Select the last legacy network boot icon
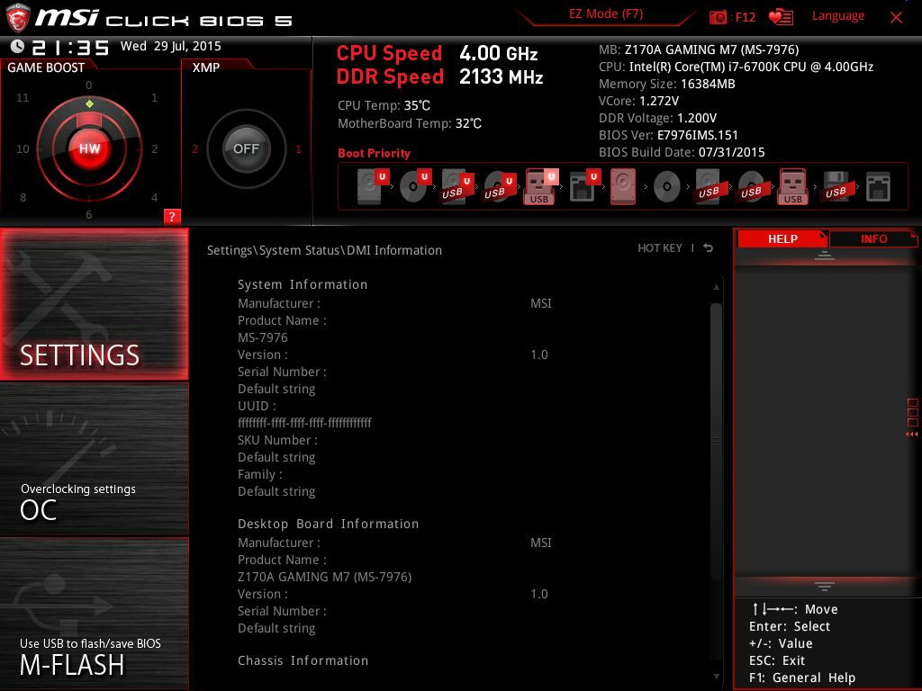Viewport: 922px width, 691px height. coord(878,187)
